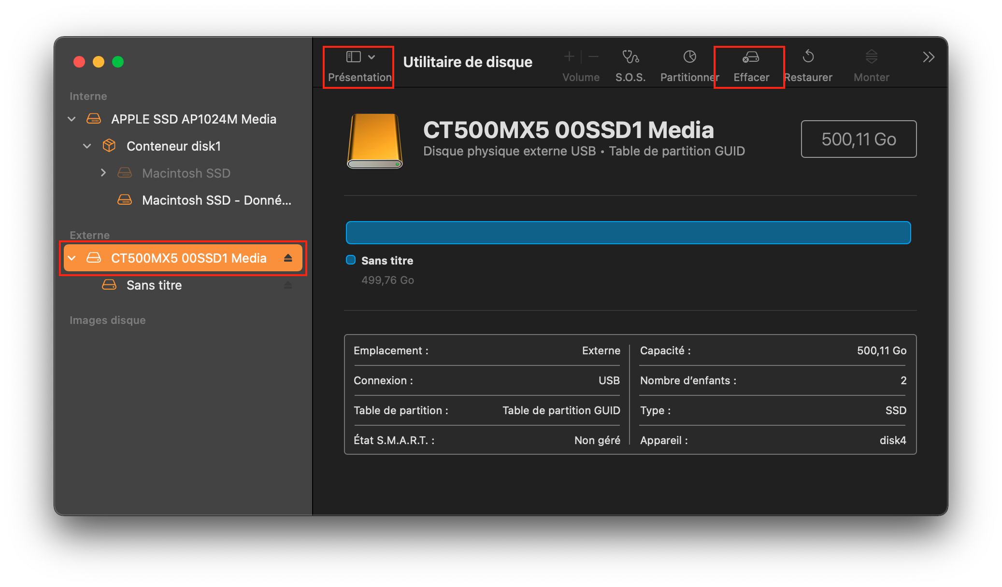Click the Restaurer restore button
The width and height of the screenshot is (1002, 587).
808,67
